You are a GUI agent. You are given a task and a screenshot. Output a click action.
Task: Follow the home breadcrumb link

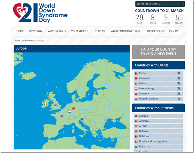point(17,41)
